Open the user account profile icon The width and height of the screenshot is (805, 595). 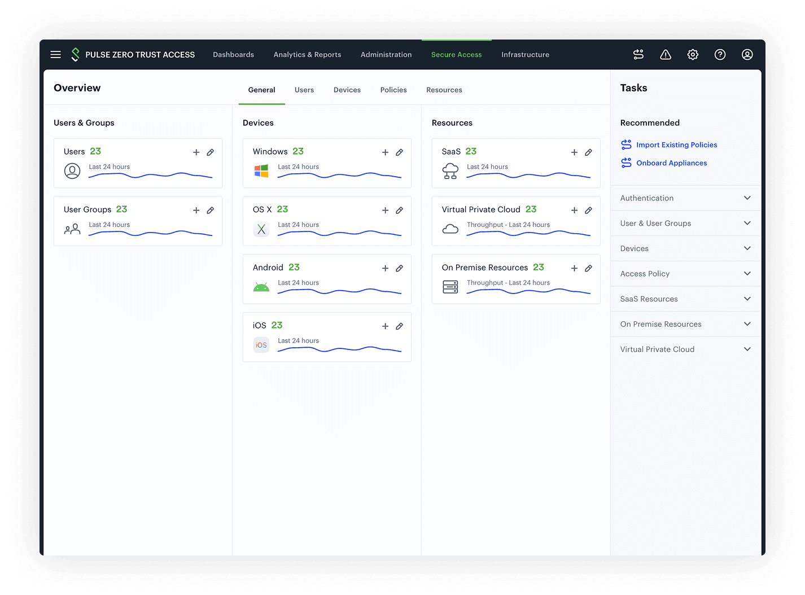click(747, 54)
